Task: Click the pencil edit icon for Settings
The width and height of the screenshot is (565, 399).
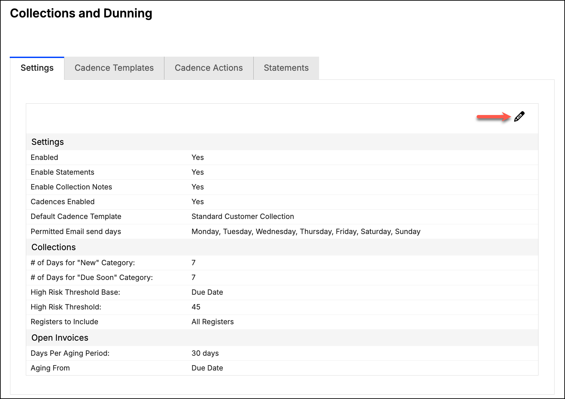Action: [519, 116]
